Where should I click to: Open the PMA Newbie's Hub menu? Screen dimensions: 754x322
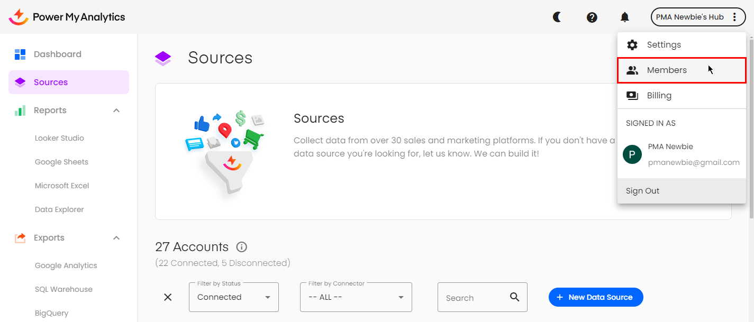click(x=696, y=17)
